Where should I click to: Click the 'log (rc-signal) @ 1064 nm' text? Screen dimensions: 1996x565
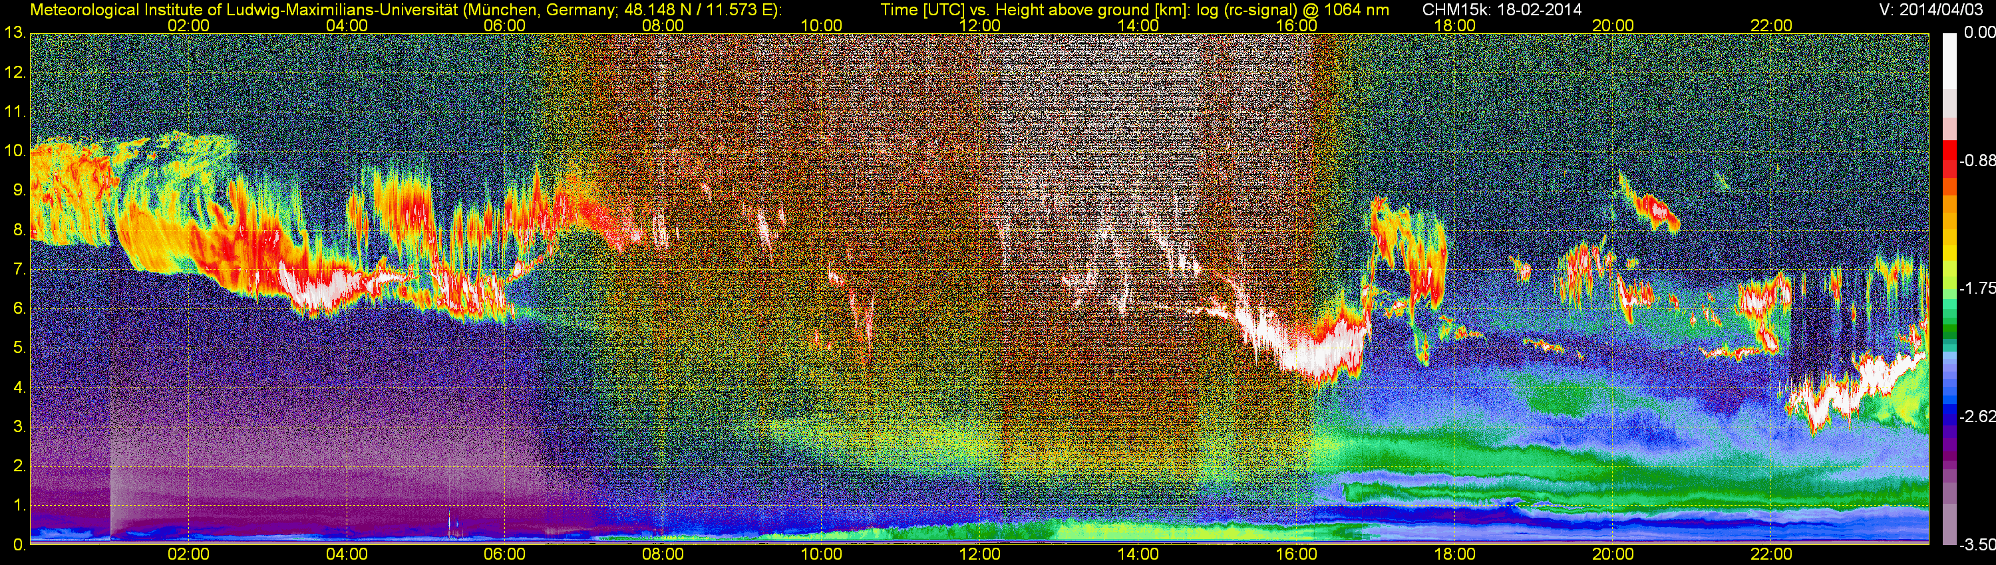(1294, 10)
